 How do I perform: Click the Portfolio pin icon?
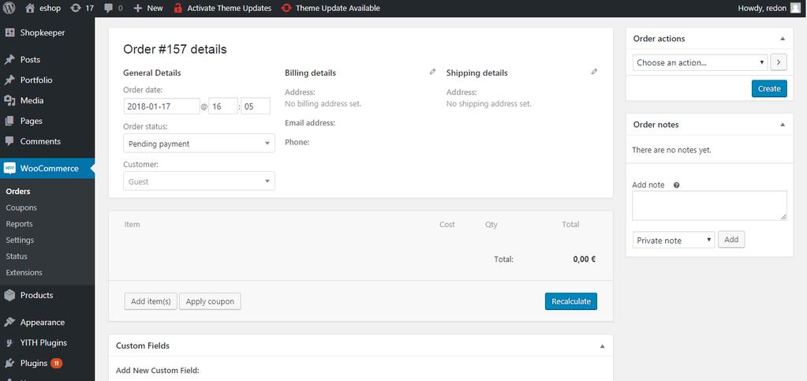[9, 80]
